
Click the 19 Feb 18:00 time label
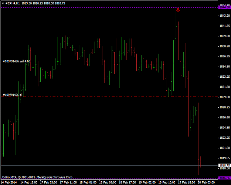[x=187, y=182]
